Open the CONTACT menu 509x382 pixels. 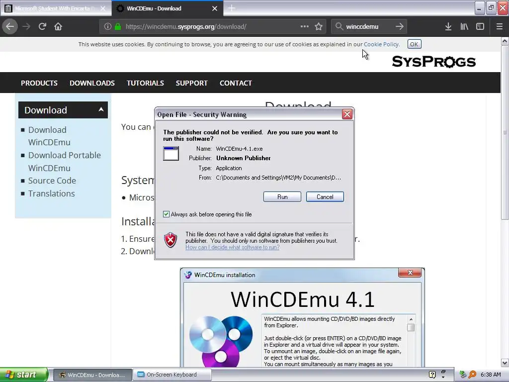[x=236, y=83]
